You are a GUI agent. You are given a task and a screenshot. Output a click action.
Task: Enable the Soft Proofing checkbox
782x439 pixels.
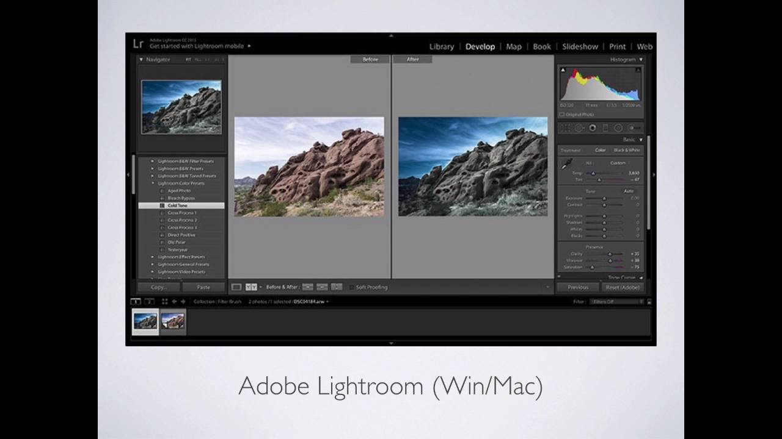[351, 287]
